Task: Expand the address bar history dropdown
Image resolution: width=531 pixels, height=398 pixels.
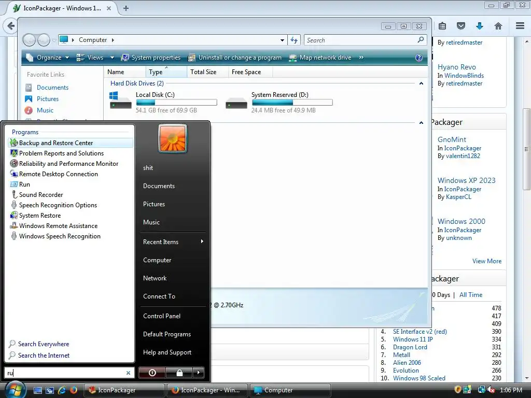Action: pyautogui.click(x=282, y=40)
